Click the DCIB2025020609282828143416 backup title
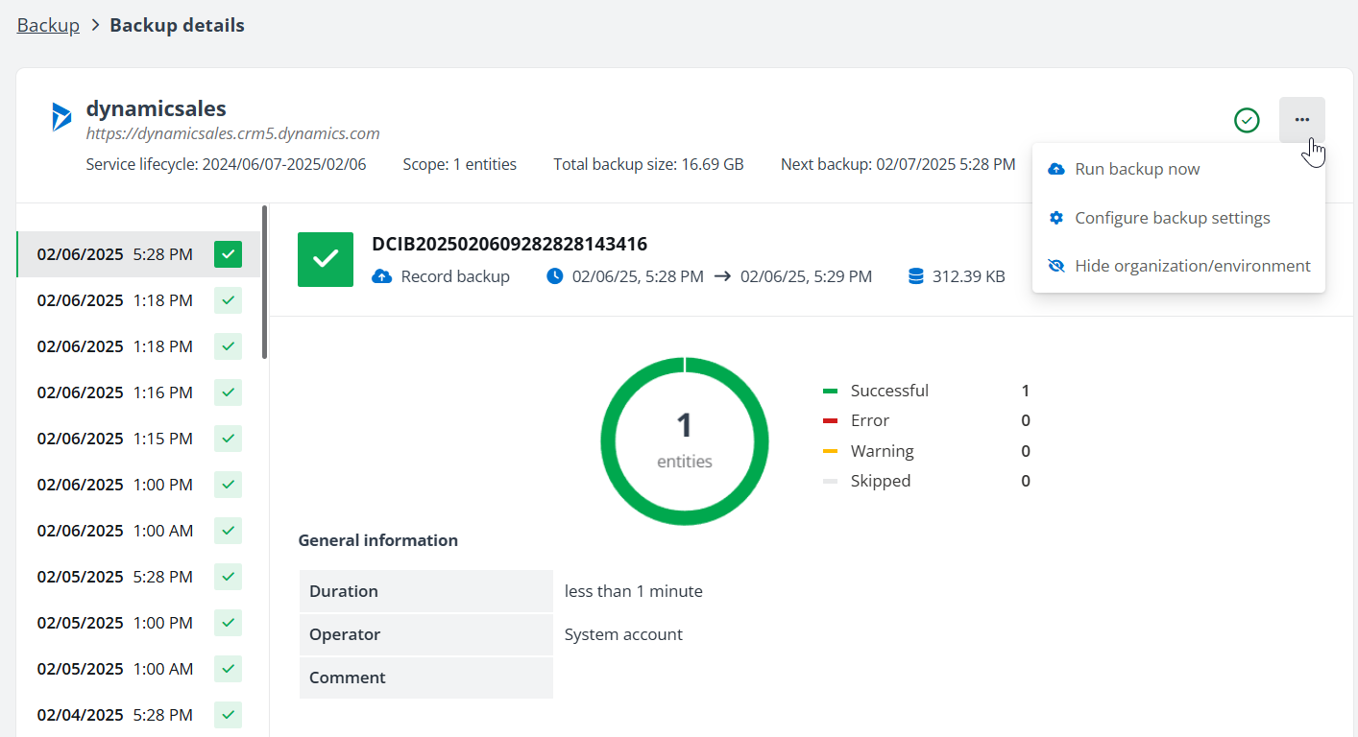The height and width of the screenshot is (737, 1358). click(x=509, y=244)
